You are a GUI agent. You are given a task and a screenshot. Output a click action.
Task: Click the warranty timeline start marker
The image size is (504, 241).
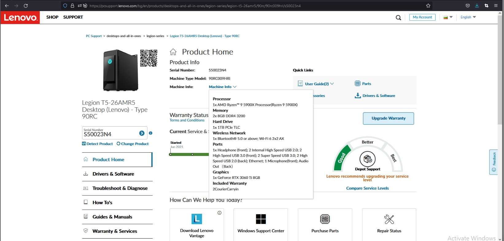click(171, 154)
